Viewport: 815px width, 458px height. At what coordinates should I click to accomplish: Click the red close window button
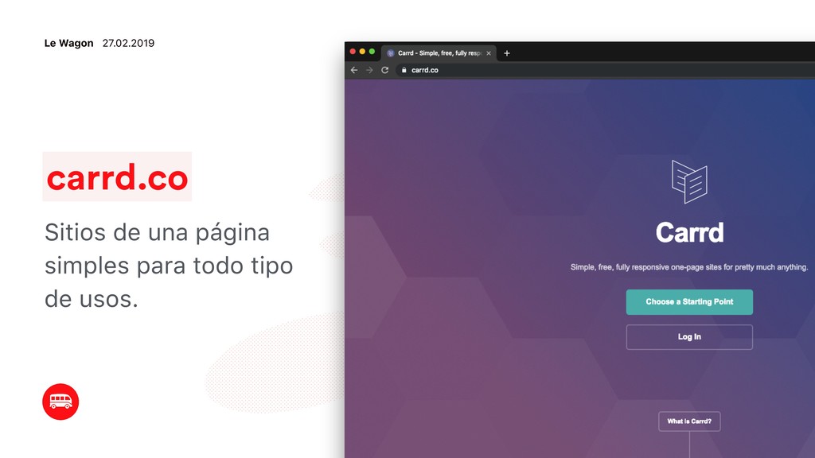coord(353,52)
